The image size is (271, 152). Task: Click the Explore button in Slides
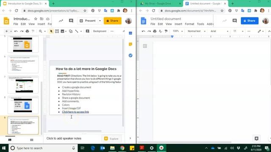pos(111,138)
